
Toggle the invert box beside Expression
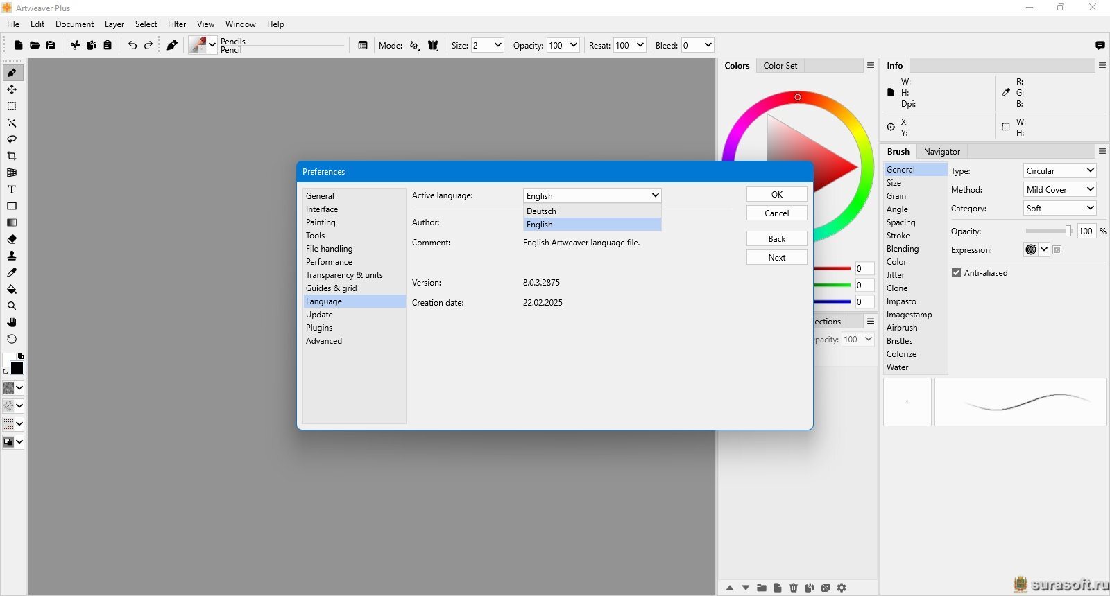click(1057, 249)
